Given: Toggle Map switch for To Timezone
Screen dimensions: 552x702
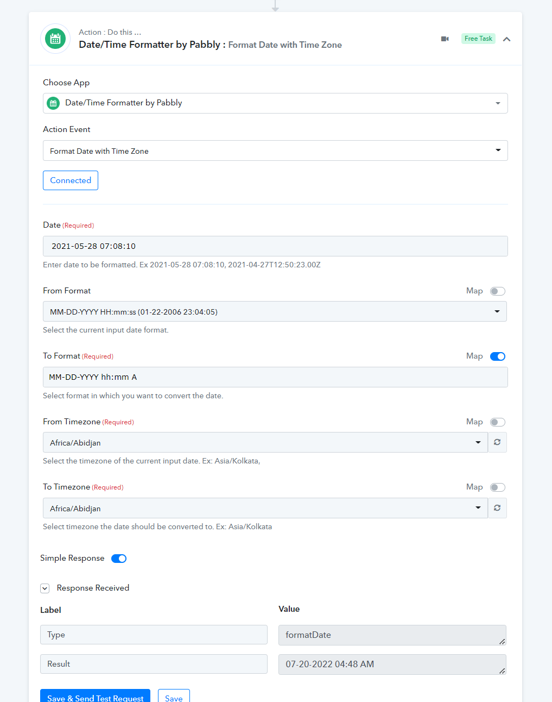Looking at the screenshot, I should point(498,487).
